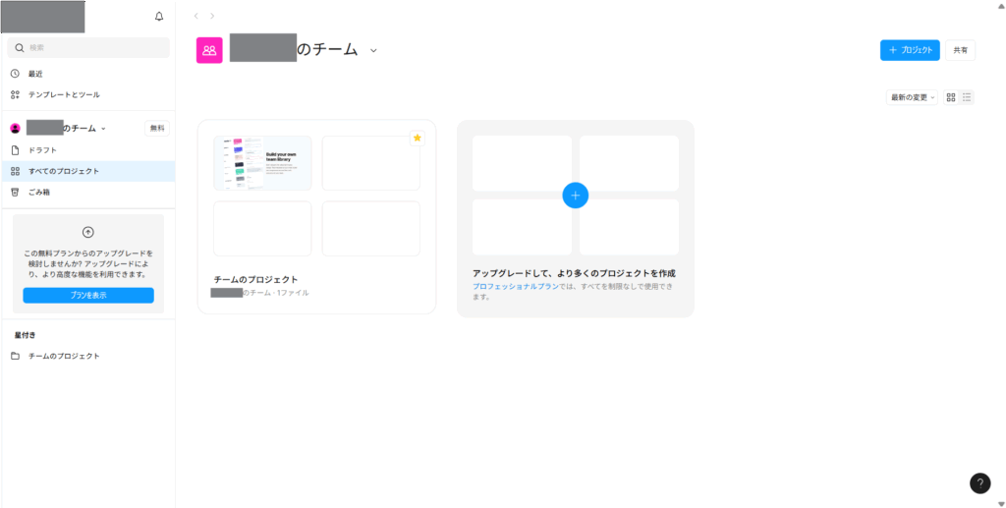Viewport: 1006px width, 508px height.
Task: Switch to grid view
Action: (950, 97)
